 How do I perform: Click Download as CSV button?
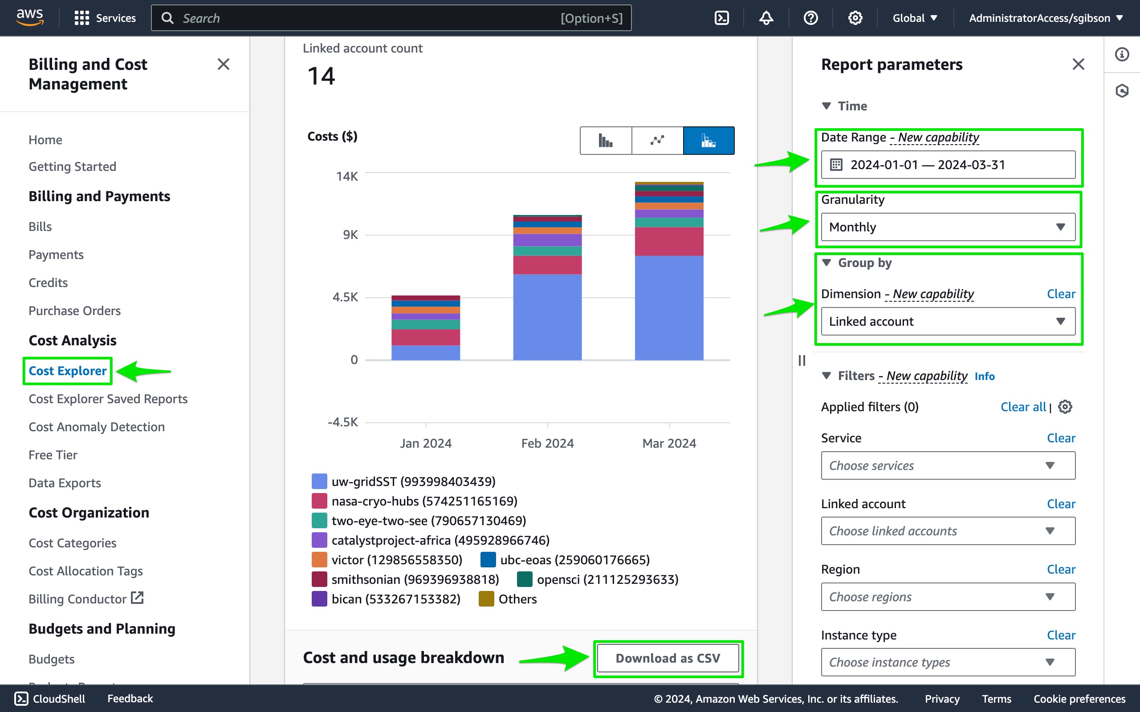point(668,658)
